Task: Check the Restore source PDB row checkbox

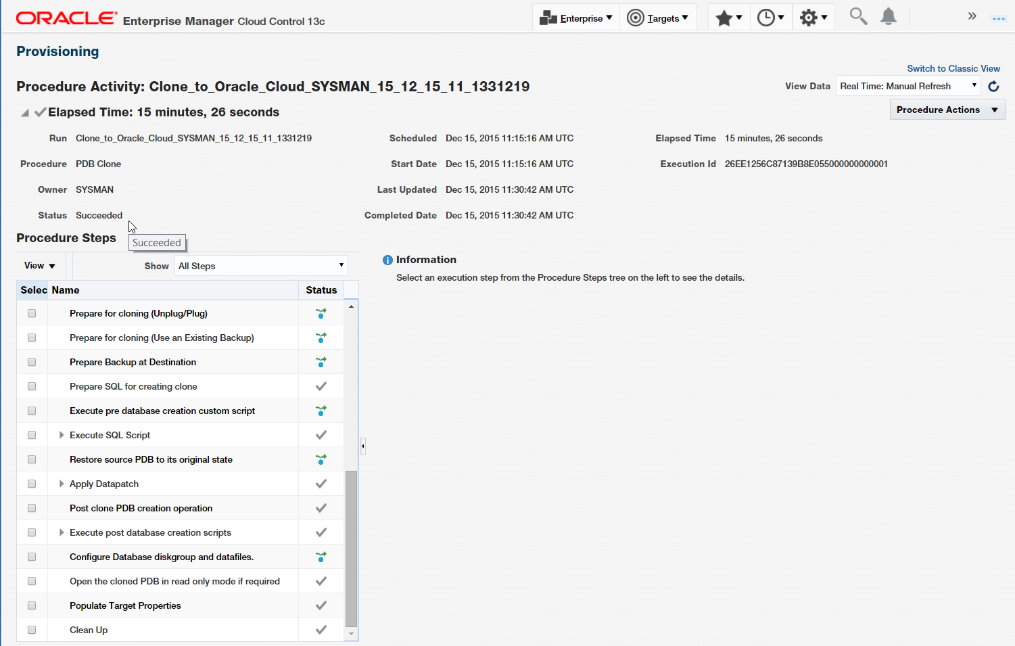Action: (x=32, y=459)
